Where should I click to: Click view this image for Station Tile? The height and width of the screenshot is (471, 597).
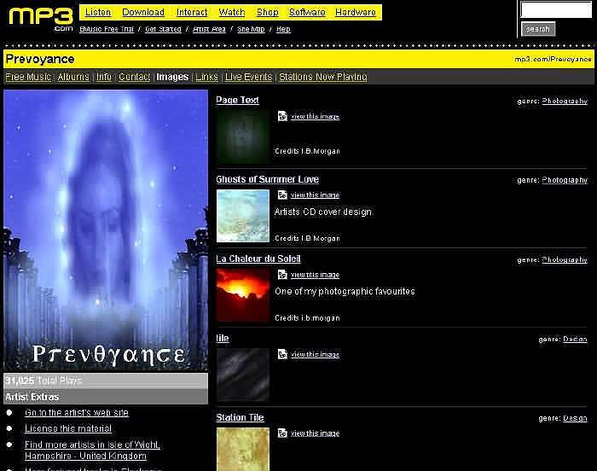(x=315, y=433)
